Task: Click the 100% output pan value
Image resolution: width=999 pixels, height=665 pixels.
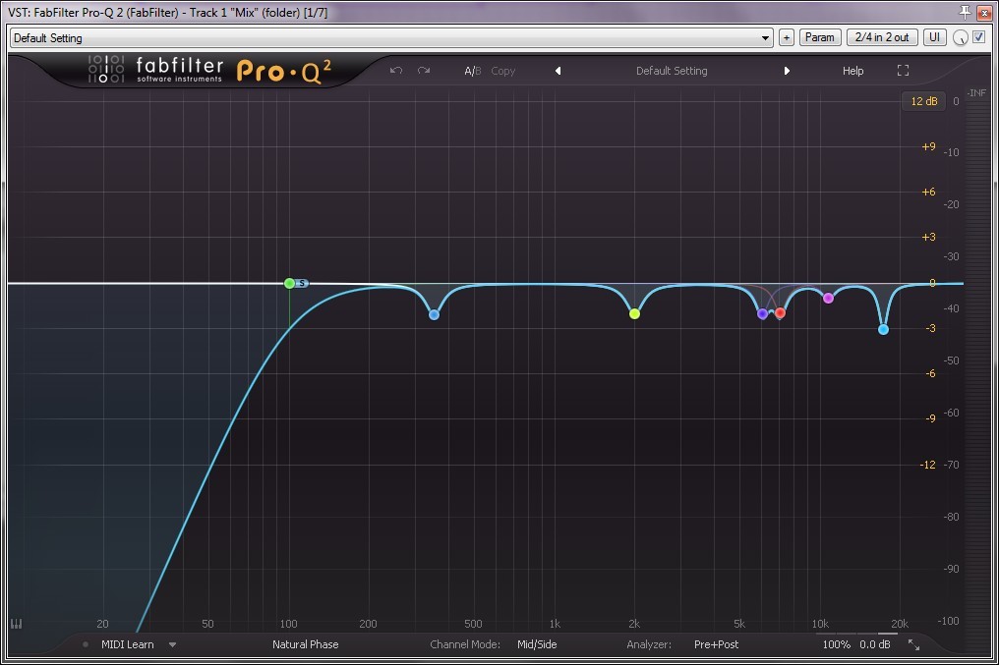Action: [x=837, y=644]
